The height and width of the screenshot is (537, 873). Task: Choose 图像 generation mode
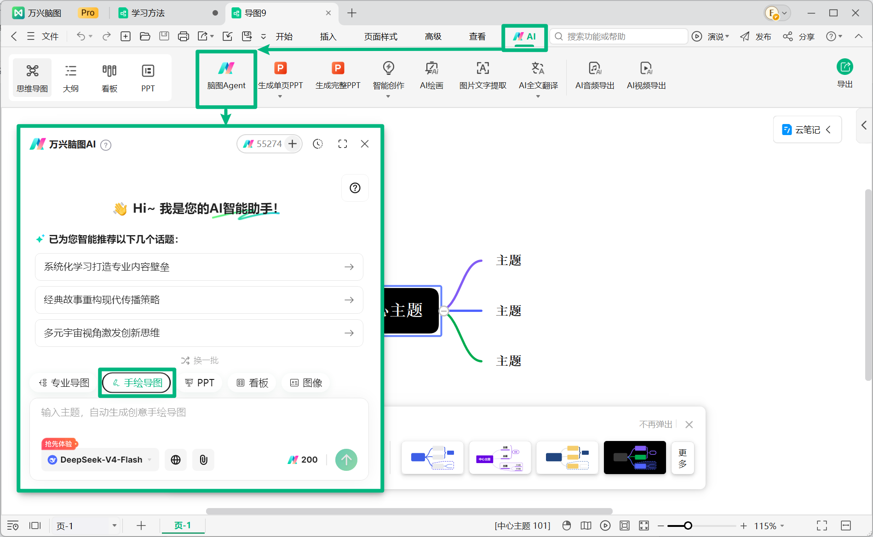point(306,383)
